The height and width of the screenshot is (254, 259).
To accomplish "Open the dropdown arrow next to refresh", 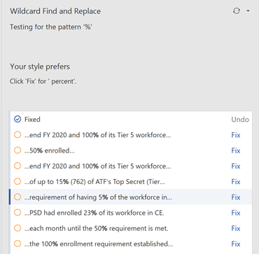I will (248, 11).
